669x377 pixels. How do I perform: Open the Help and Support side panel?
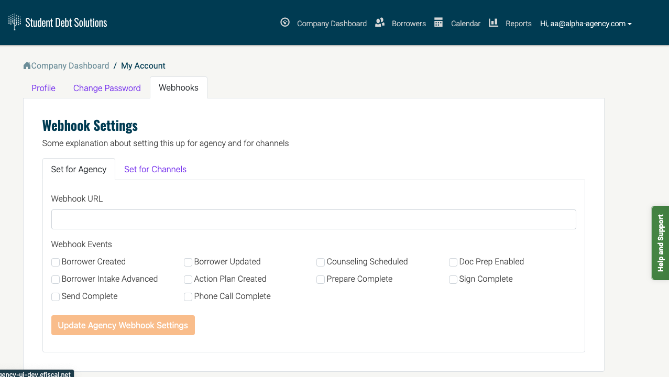point(660,243)
